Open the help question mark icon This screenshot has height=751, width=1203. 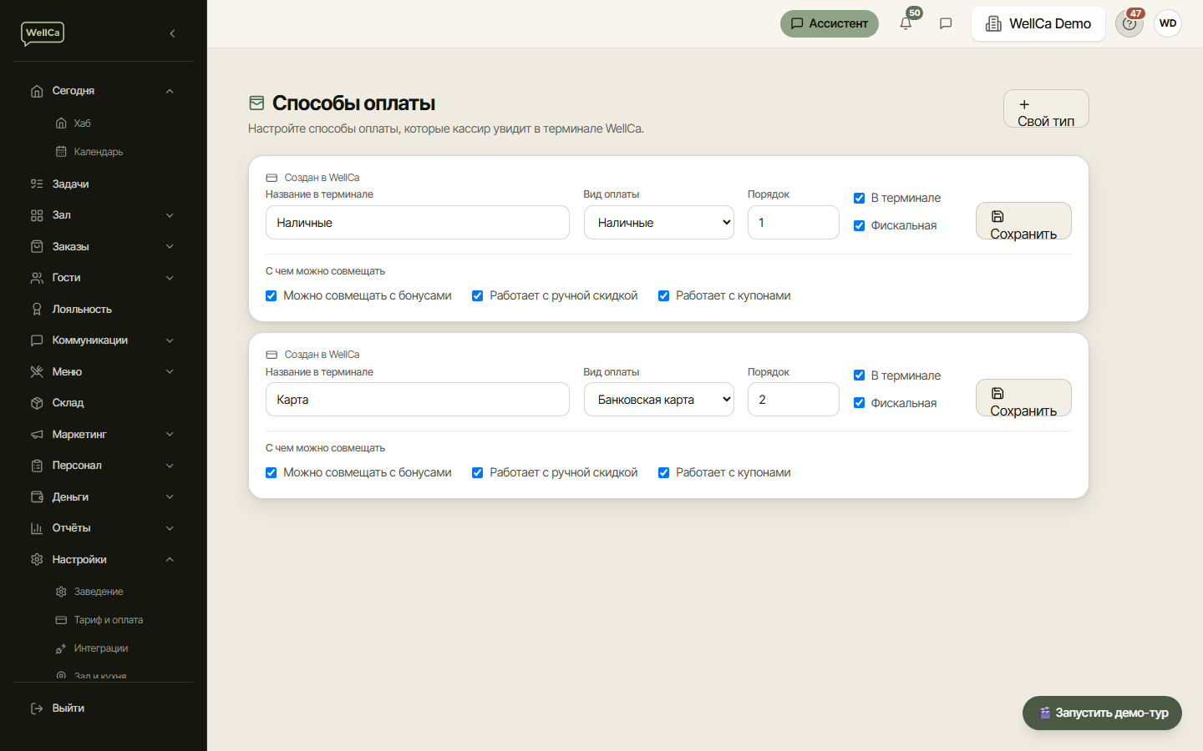[1129, 23]
